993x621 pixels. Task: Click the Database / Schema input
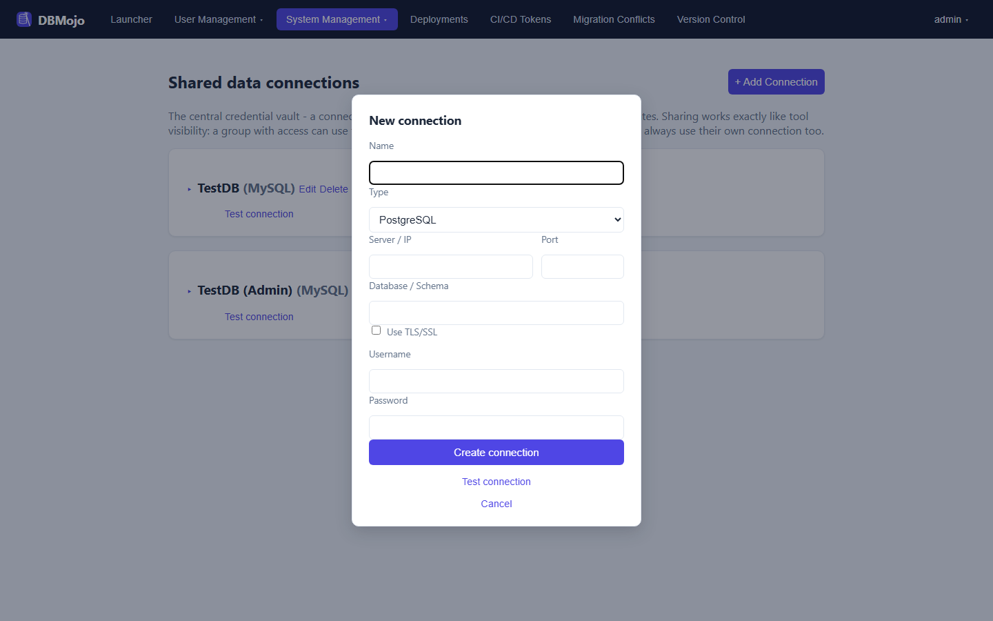(496, 313)
